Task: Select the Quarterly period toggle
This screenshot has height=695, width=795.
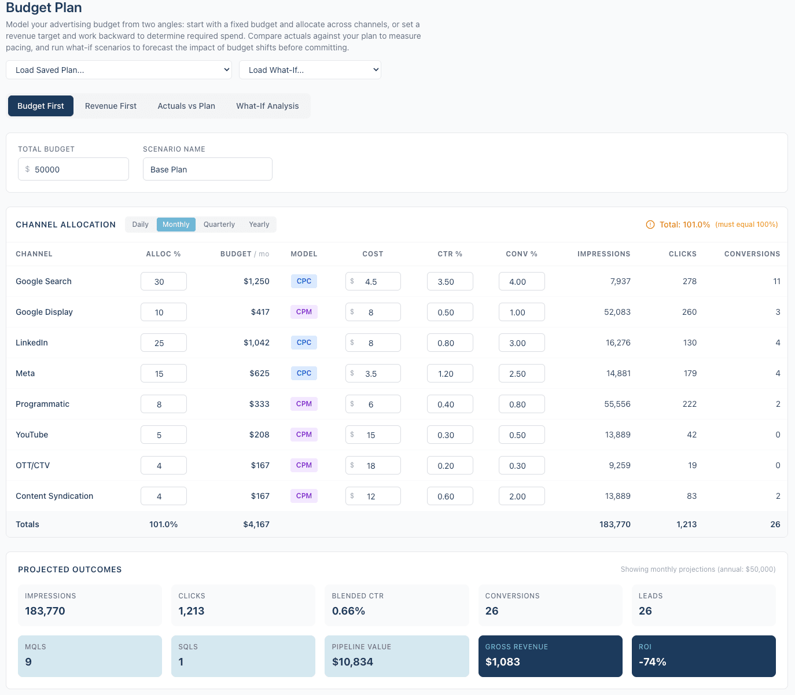Action: click(x=219, y=225)
